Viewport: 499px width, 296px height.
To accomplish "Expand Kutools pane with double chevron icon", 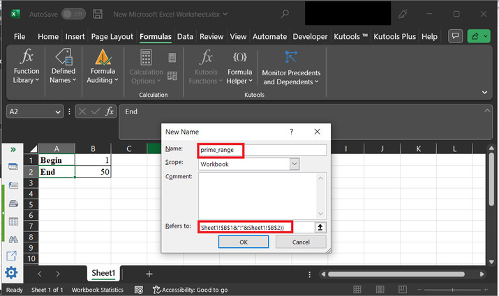I will (x=13, y=149).
